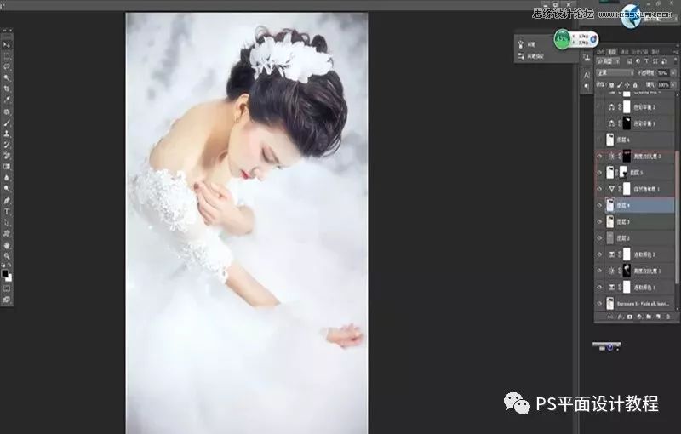The height and width of the screenshot is (434, 681).
Task: Select the Quick Selection tool
Action: (7, 77)
